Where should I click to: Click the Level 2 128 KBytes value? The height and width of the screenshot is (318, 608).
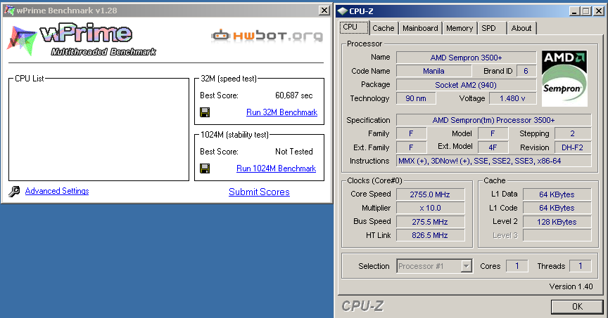click(x=557, y=222)
